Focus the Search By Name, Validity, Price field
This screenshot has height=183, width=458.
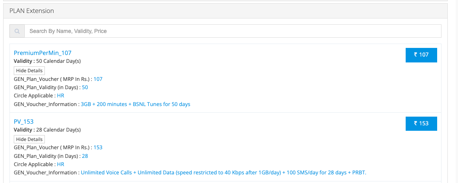point(233,31)
